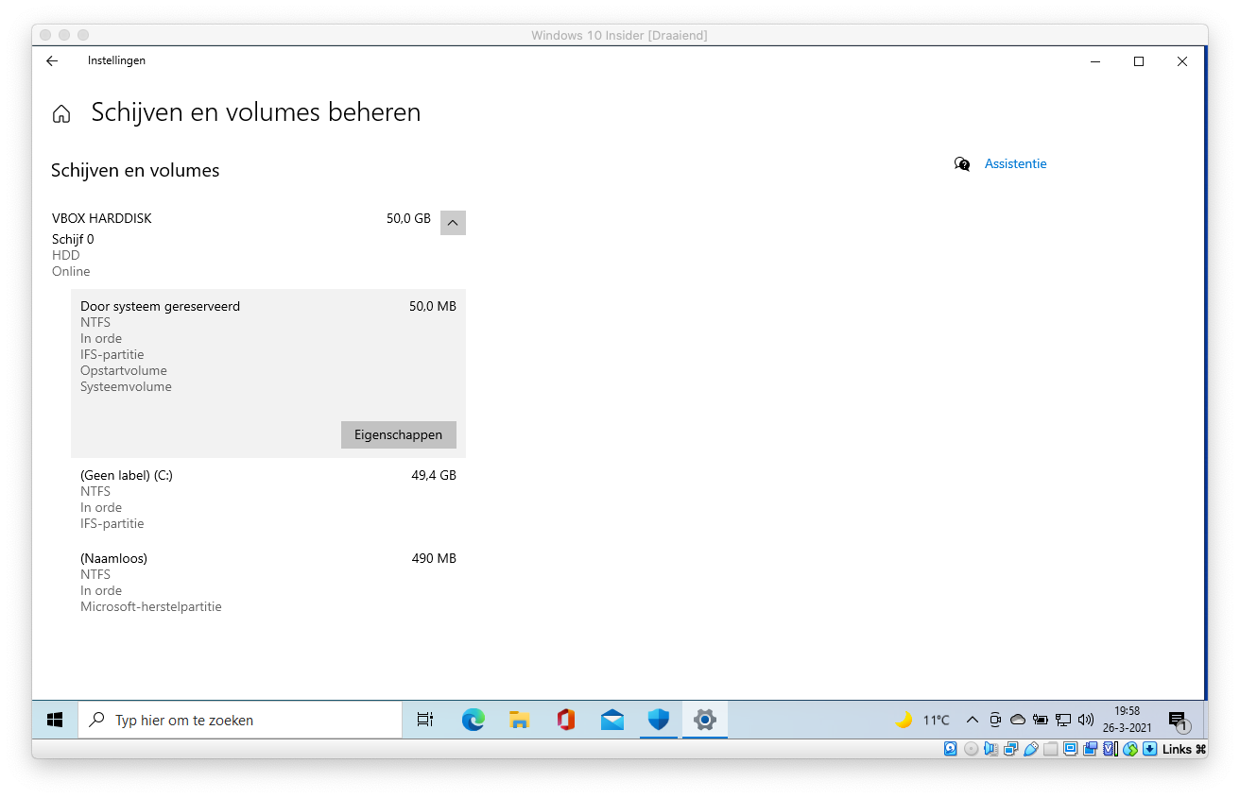This screenshot has width=1240, height=798.
Task: Open Windows Security shield in taskbar
Action: tap(658, 720)
